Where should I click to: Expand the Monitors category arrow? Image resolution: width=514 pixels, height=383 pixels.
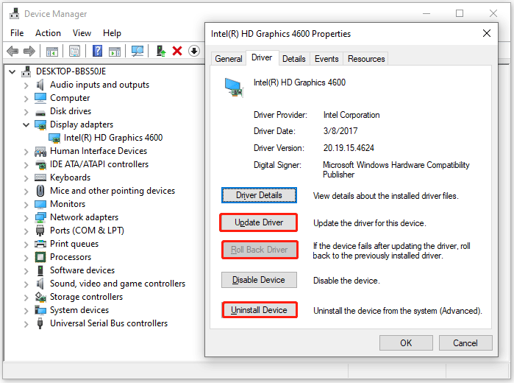coord(26,204)
